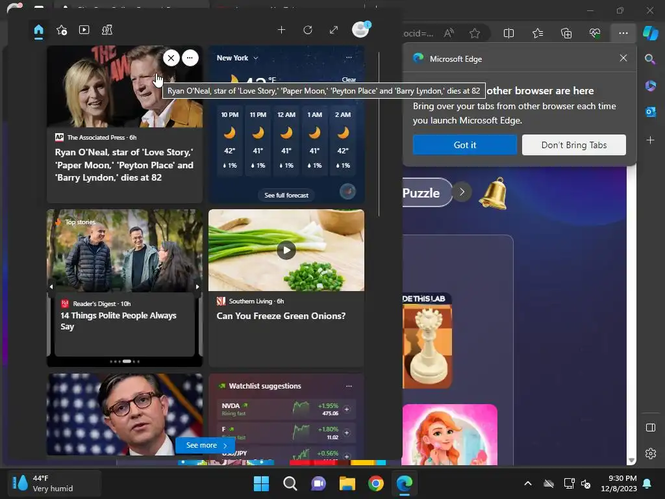Open Copilot in Edge sidebar

coord(650,33)
